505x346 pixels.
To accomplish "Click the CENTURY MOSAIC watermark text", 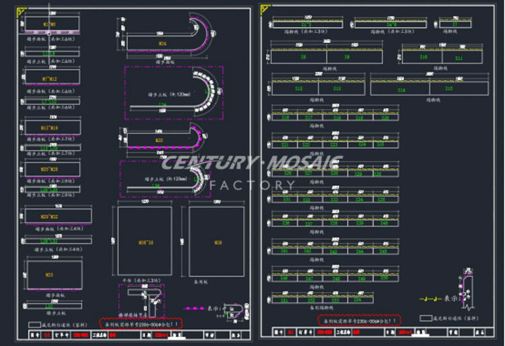I will pyautogui.click(x=252, y=163).
